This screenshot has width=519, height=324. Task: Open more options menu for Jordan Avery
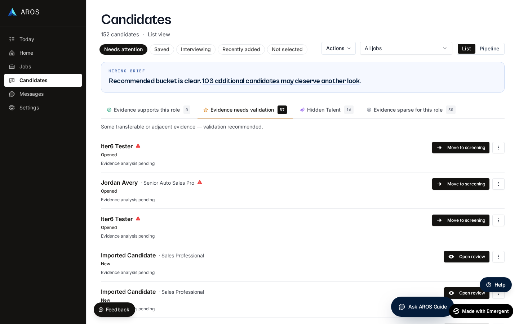point(498,184)
